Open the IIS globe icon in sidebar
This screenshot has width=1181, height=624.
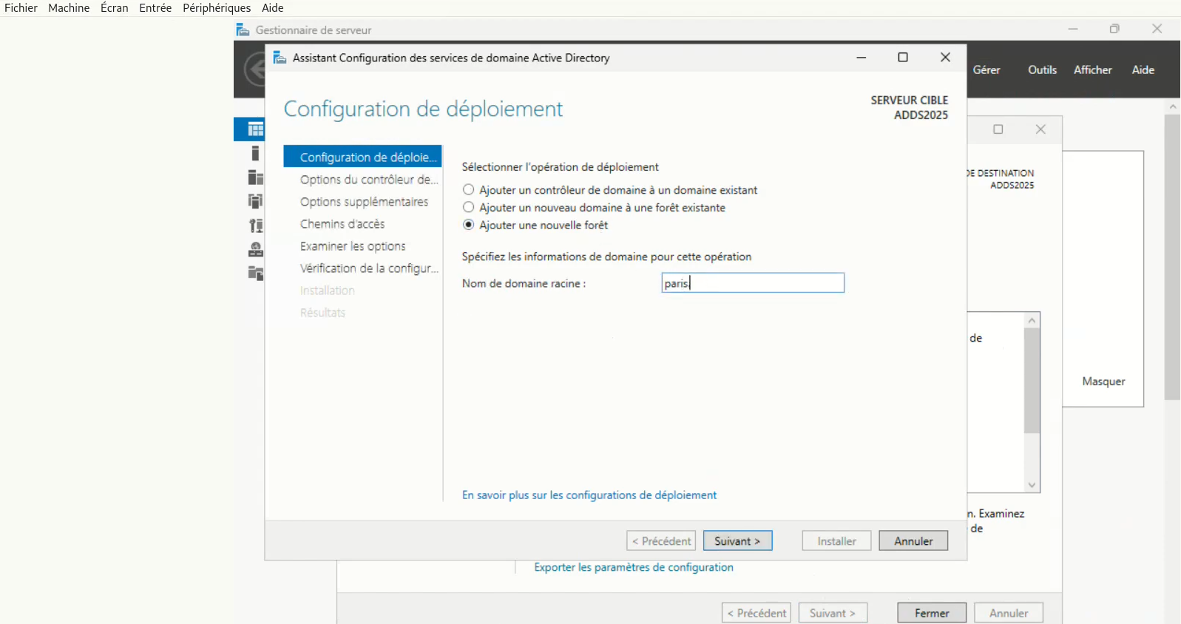[255, 249]
